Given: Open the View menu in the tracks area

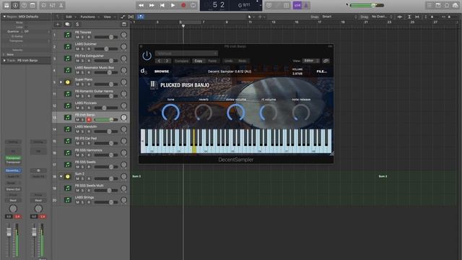Looking at the screenshot, I should pos(109,17).
